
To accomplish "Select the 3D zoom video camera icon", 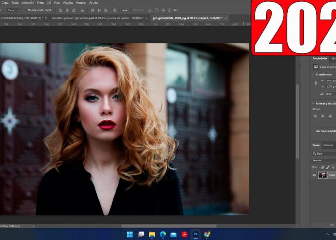I will tap(176, 10).
